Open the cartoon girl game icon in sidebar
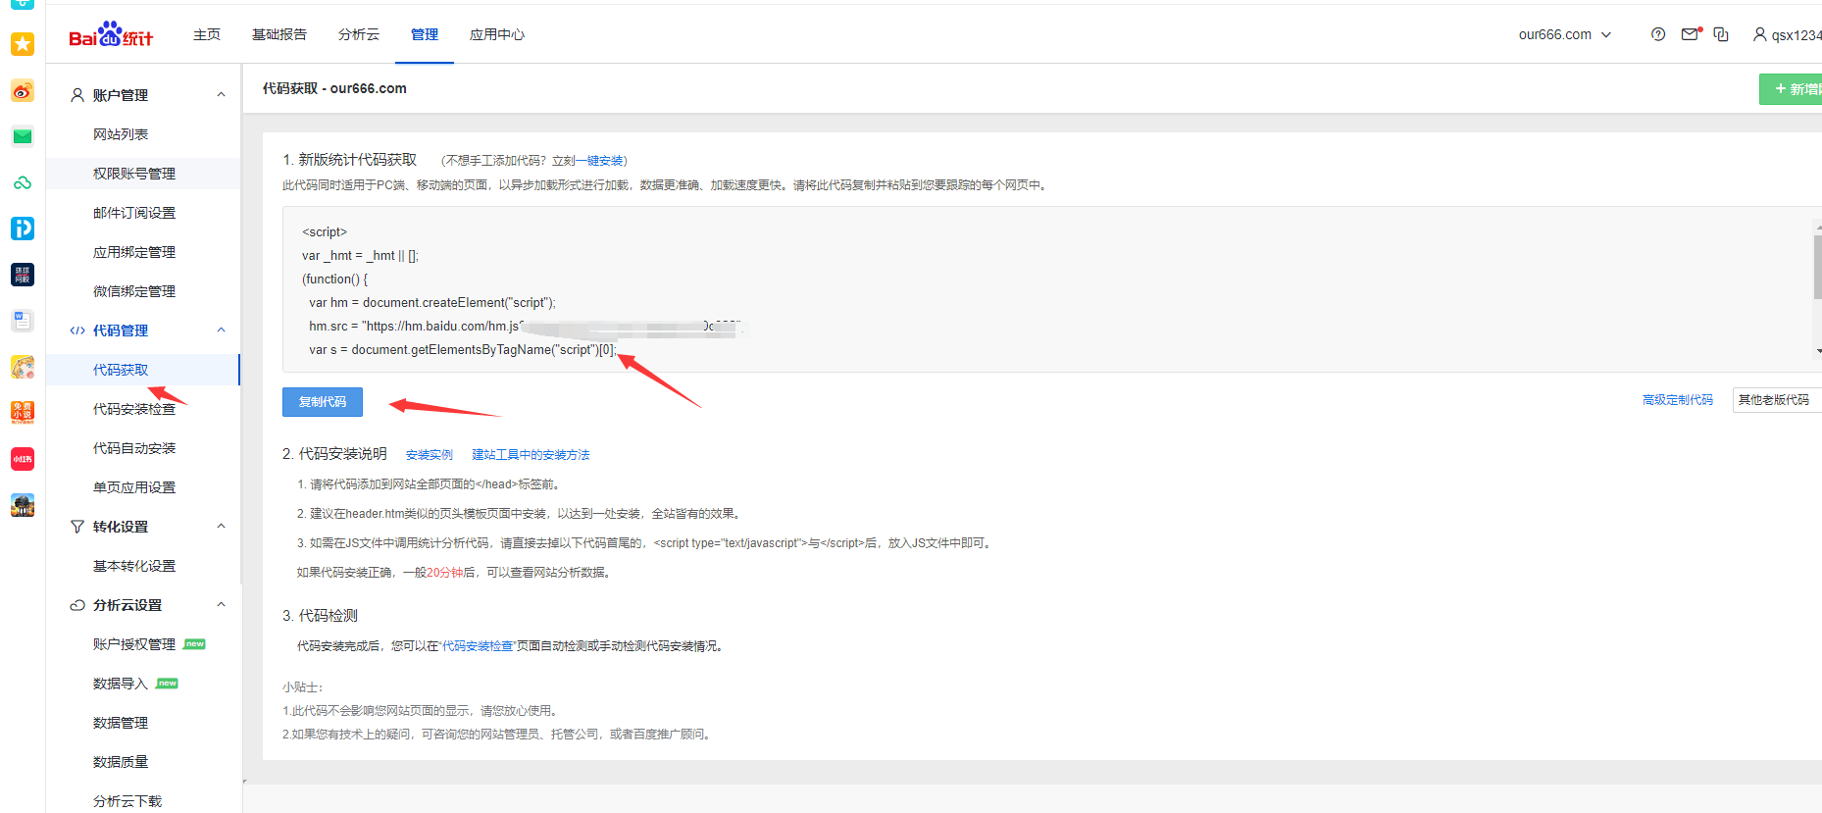The width and height of the screenshot is (1822, 813). point(23,367)
